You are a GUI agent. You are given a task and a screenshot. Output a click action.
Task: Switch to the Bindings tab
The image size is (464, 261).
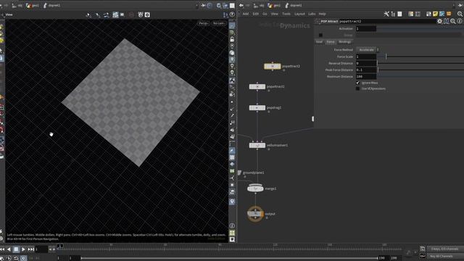(344, 42)
